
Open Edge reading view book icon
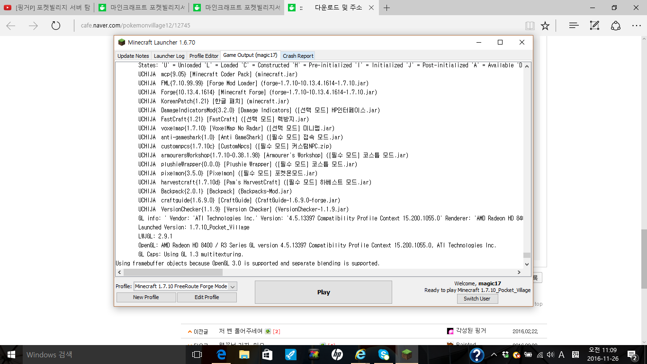(x=530, y=26)
